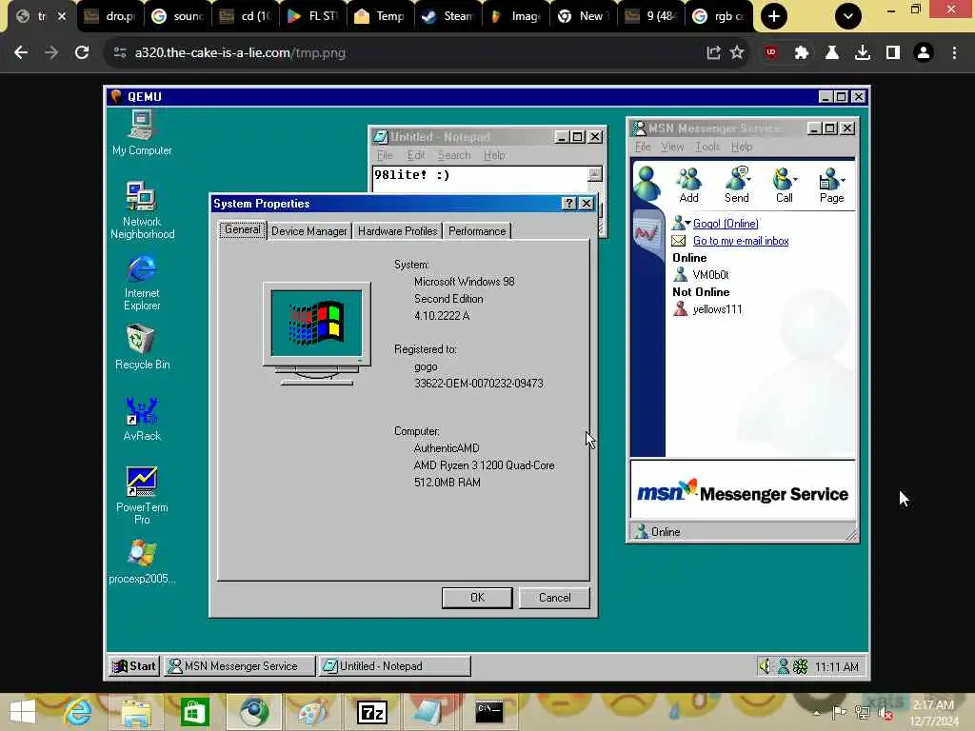Go to my e-mail inbox link
The width and height of the screenshot is (975, 731).
[x=741, y=241]
